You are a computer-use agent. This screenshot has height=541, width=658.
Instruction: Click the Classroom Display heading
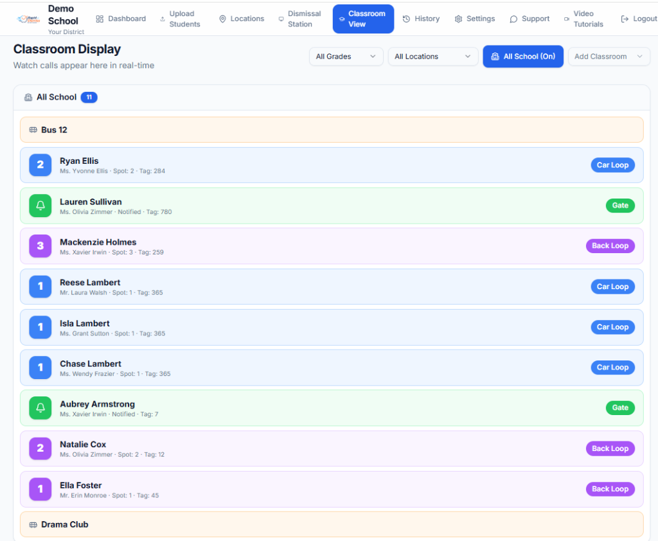click(67, 49)
